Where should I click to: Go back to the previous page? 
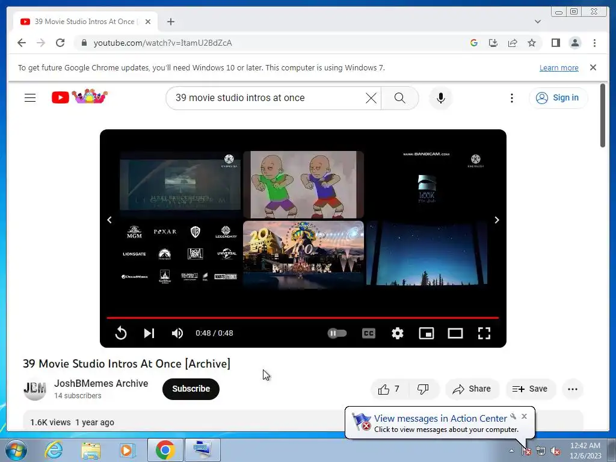(22, 43)
